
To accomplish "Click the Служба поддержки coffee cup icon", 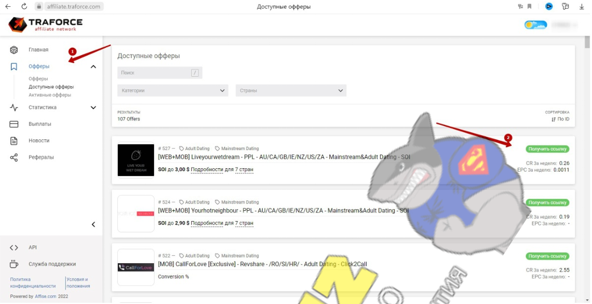I will pos(14,264).
